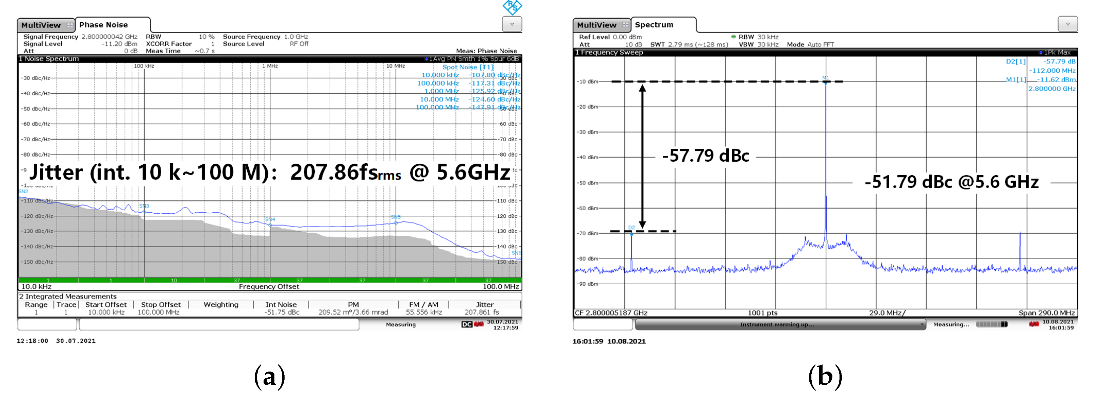Open dropdown arrow at Phase Noise window top right
Image resolution: width=1098 pixels, height=403 pixels.
point(512,24)
